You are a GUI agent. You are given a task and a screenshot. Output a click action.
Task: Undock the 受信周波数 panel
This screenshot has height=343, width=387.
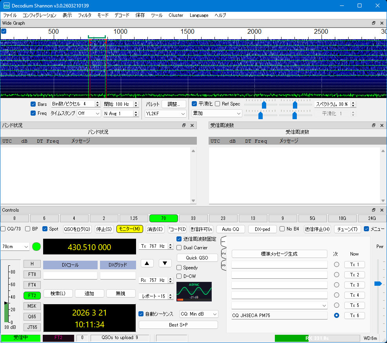[374, 125]
